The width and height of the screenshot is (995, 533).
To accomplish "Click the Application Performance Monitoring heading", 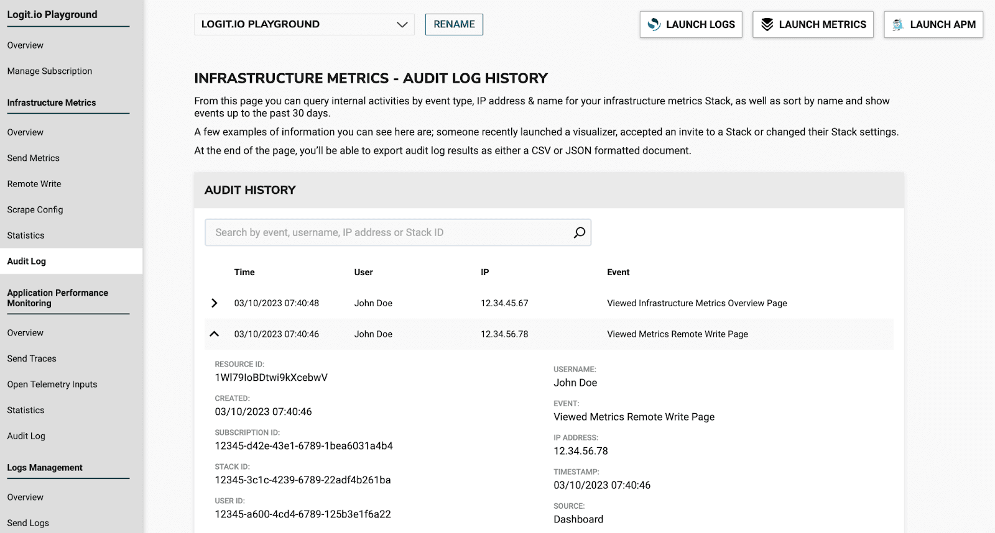I will [x=58, y=298].
